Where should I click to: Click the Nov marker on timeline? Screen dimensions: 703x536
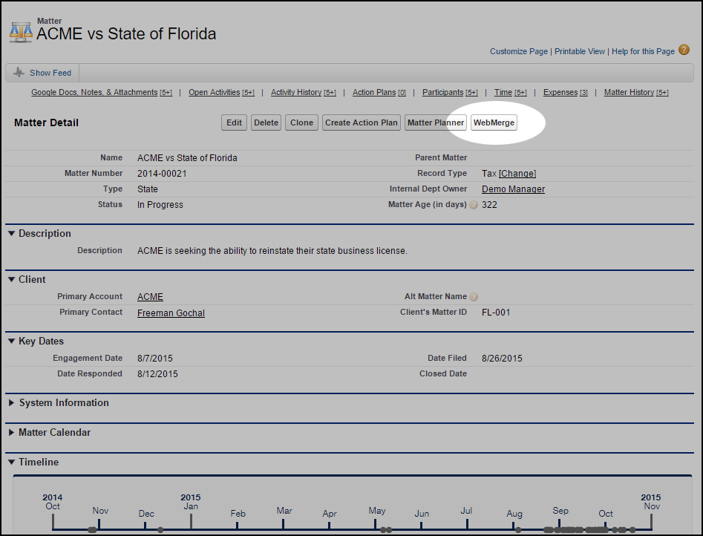point(100,511)
